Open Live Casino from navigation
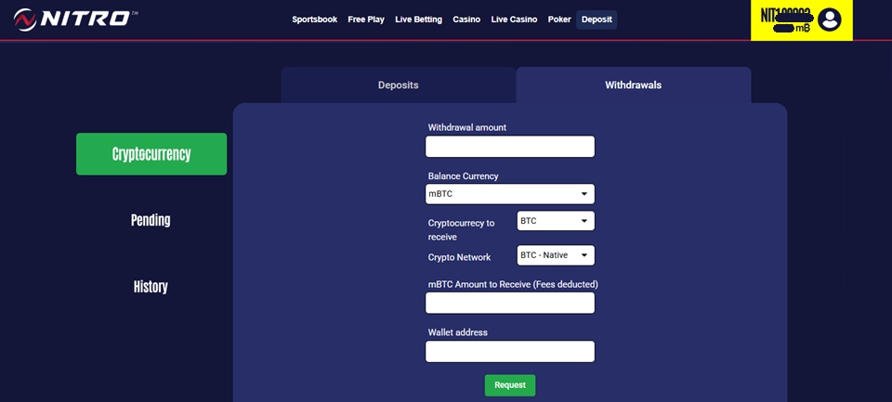The height and width of the screenshot is (402, 892). pos(514,19)
